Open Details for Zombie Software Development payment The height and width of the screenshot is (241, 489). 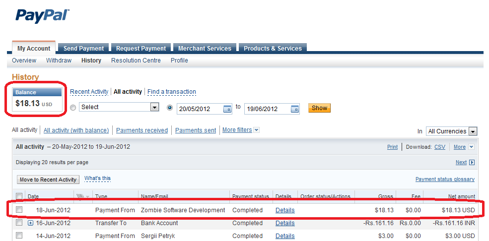coord(285,210)
